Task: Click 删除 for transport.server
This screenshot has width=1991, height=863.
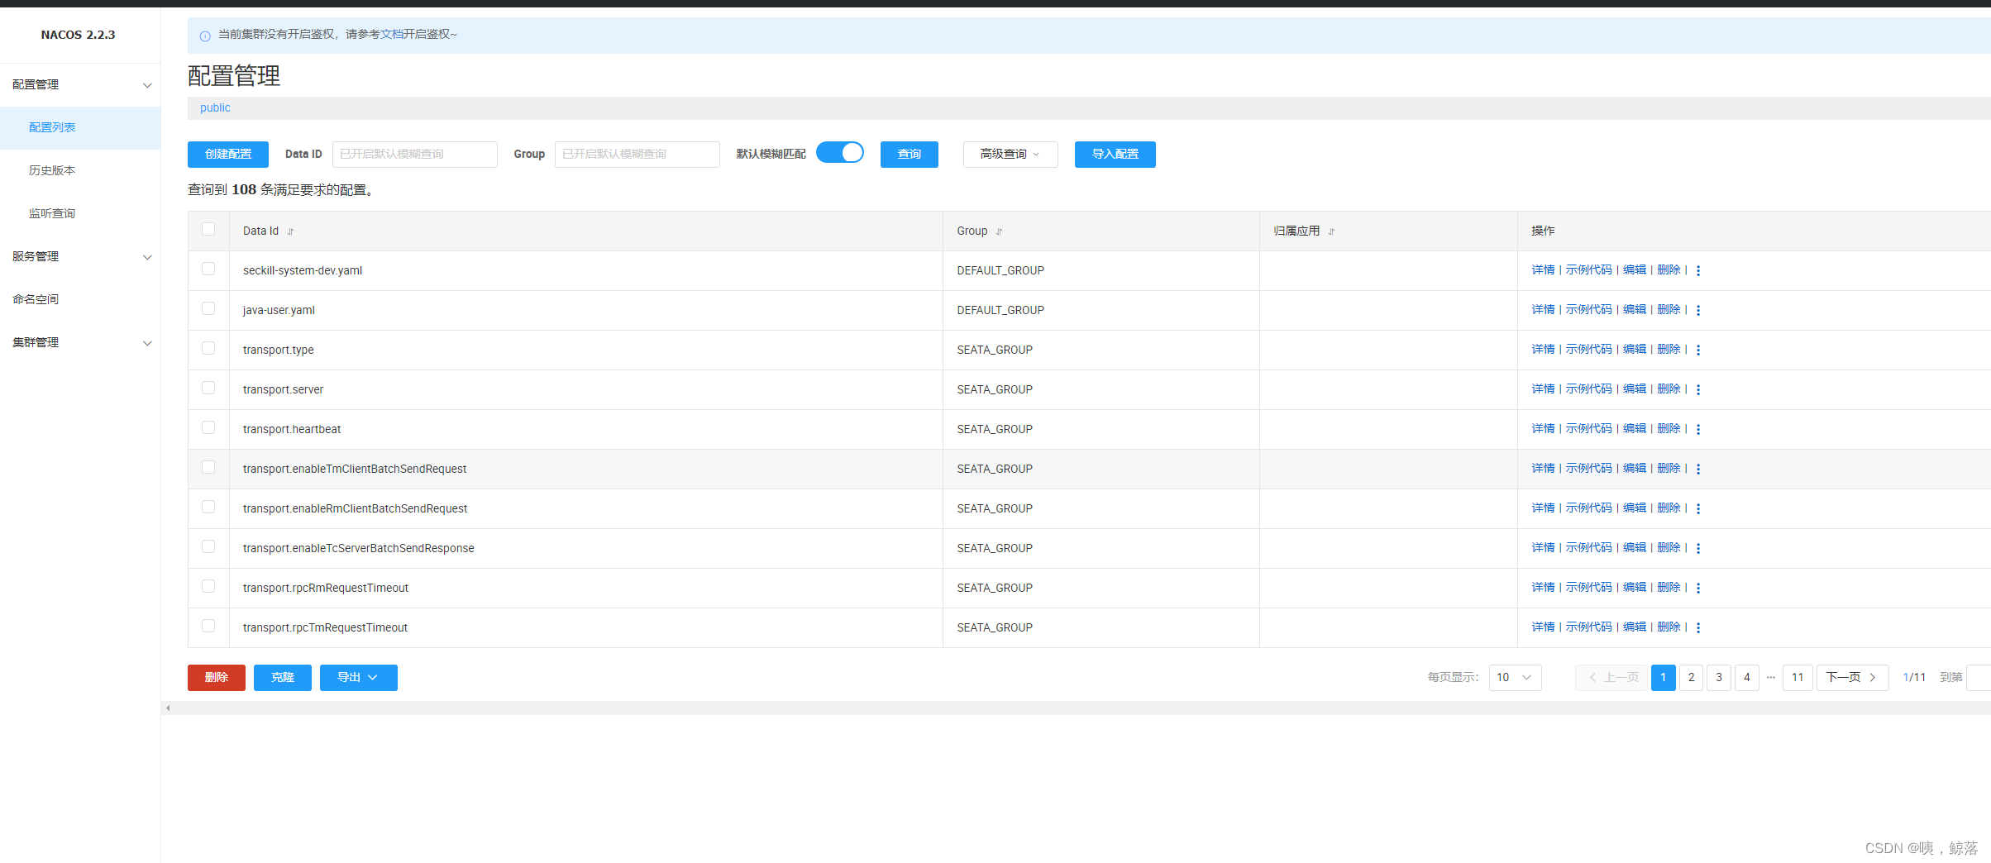Action: pyautogui.click(x=1669, y=389)
